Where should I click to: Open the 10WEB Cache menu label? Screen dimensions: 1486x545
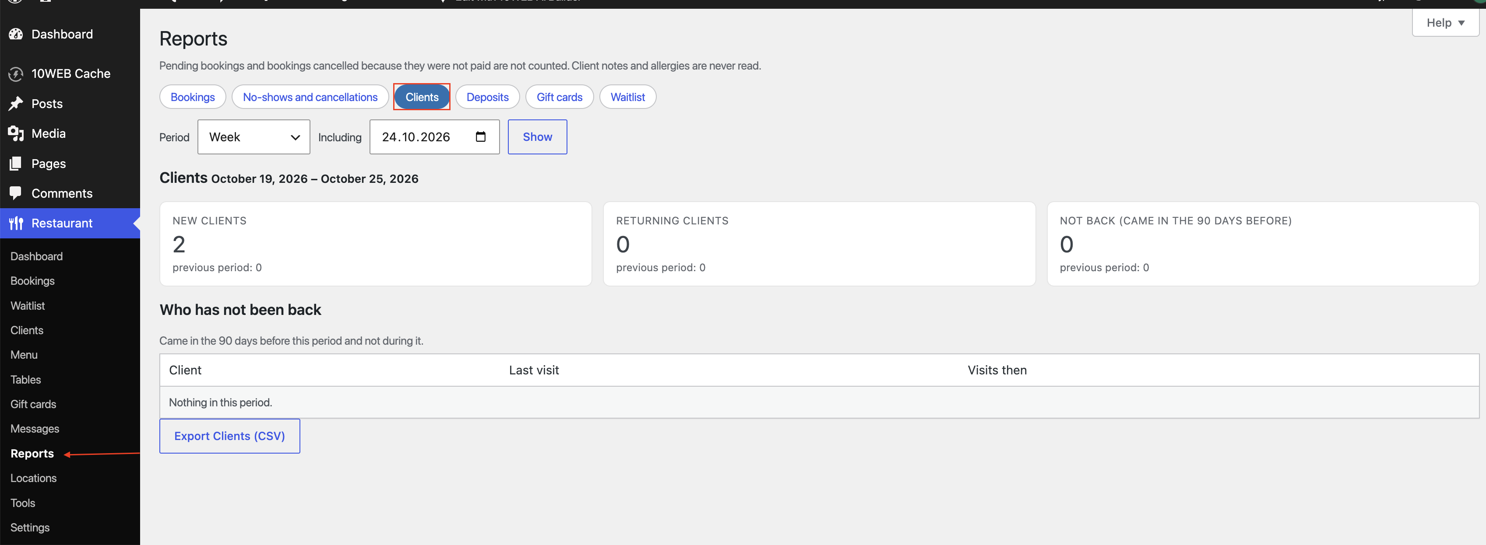(71, 74)
